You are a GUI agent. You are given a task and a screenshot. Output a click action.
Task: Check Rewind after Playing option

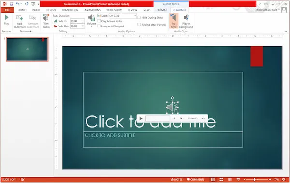139,25
